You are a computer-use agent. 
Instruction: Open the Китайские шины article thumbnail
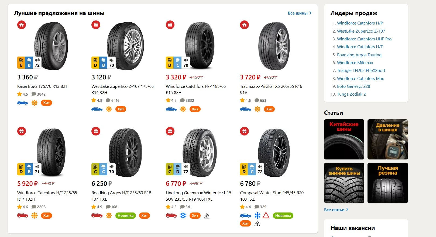pos(344,139)
